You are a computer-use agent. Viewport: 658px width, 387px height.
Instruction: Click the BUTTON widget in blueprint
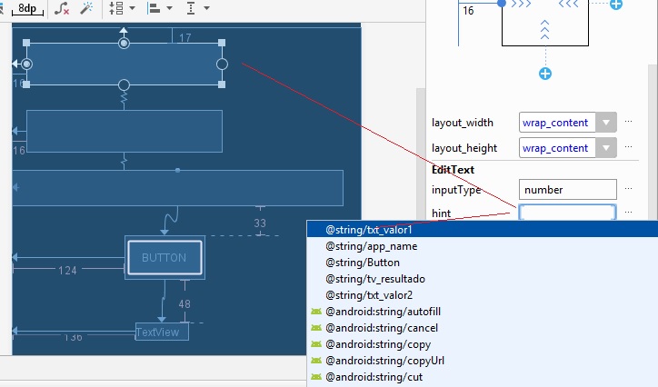click(x=164, y=258)
